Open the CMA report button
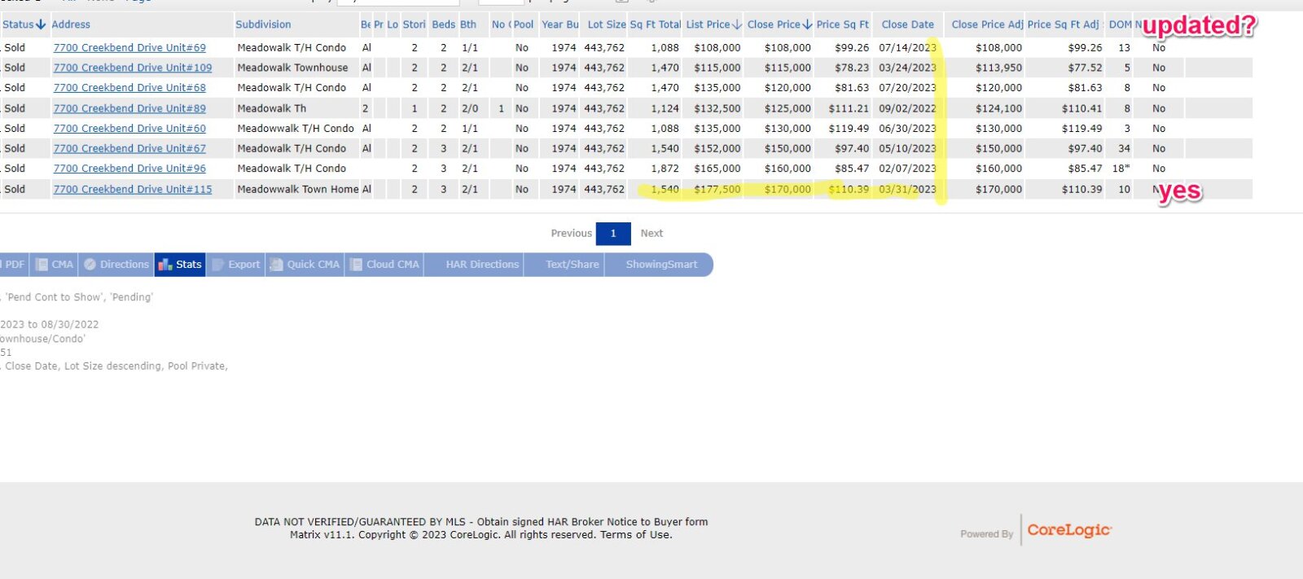Screen dimensions: 1303x579 click(55, 265)
